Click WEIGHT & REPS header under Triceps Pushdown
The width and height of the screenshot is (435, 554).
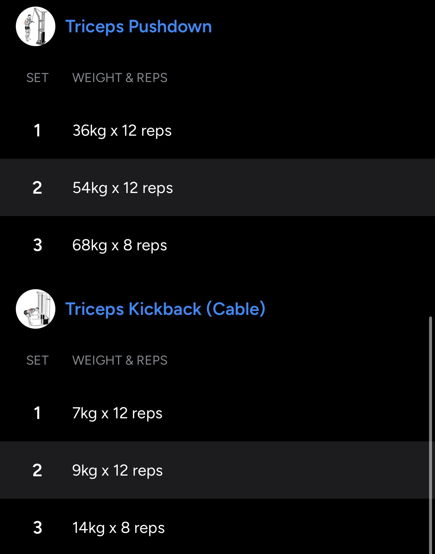click(x=120, y=78)
